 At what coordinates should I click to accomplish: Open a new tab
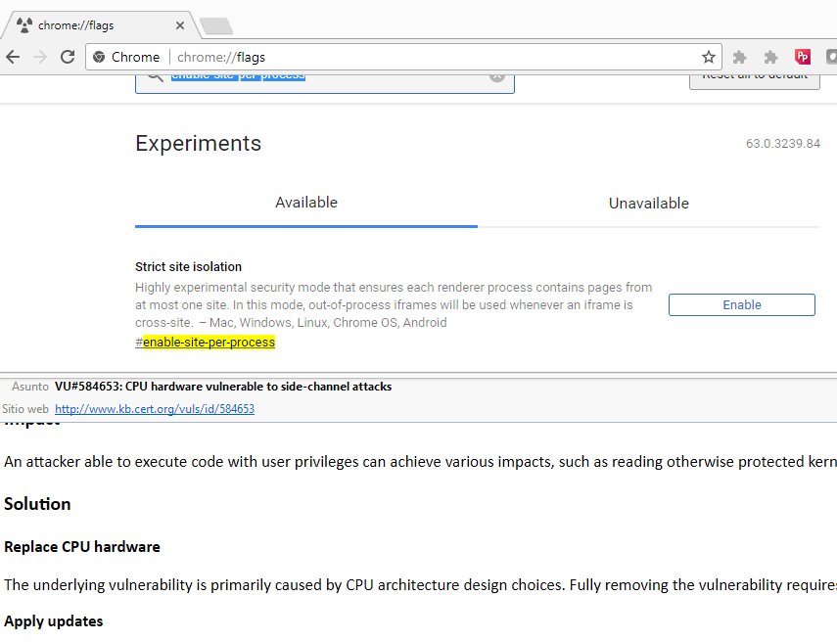[x=216, y=25]
